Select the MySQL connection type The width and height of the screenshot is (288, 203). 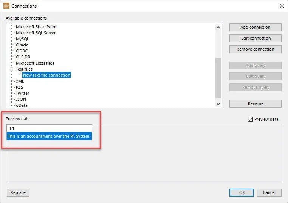click(x=22, y=39)
